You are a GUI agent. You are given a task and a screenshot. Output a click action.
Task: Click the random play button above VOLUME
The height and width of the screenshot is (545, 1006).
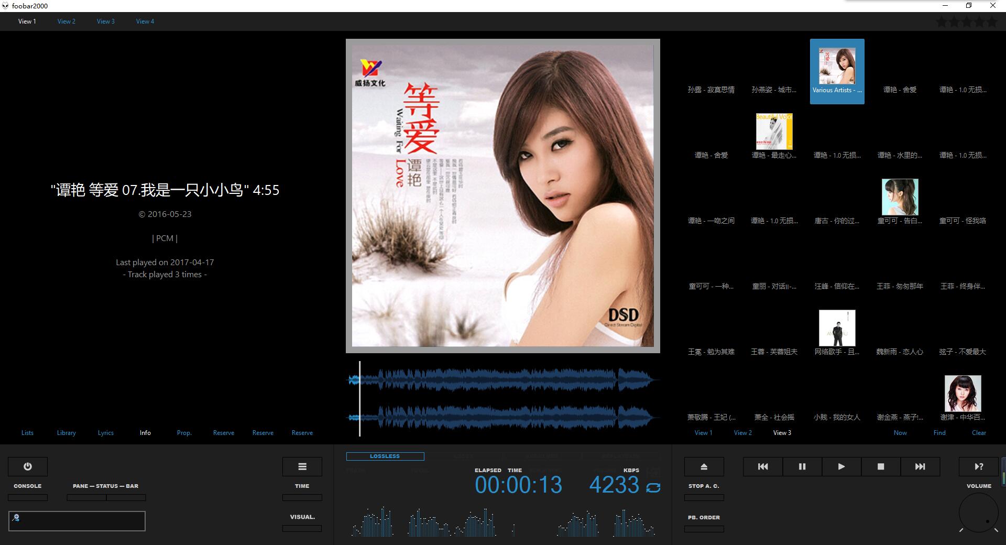tap(979, 466)
